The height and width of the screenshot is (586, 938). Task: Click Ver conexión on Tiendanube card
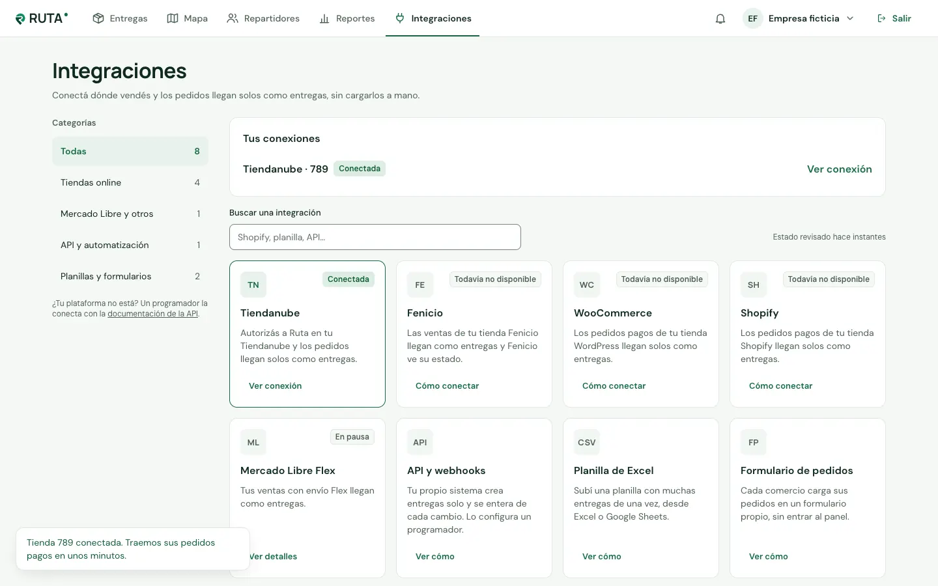[275, 386]
